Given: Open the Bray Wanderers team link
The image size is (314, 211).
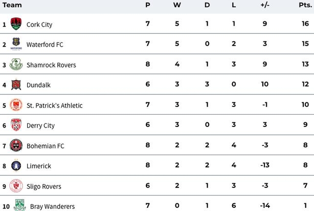Looking at the screenshot, I should (x=53, y=206).
